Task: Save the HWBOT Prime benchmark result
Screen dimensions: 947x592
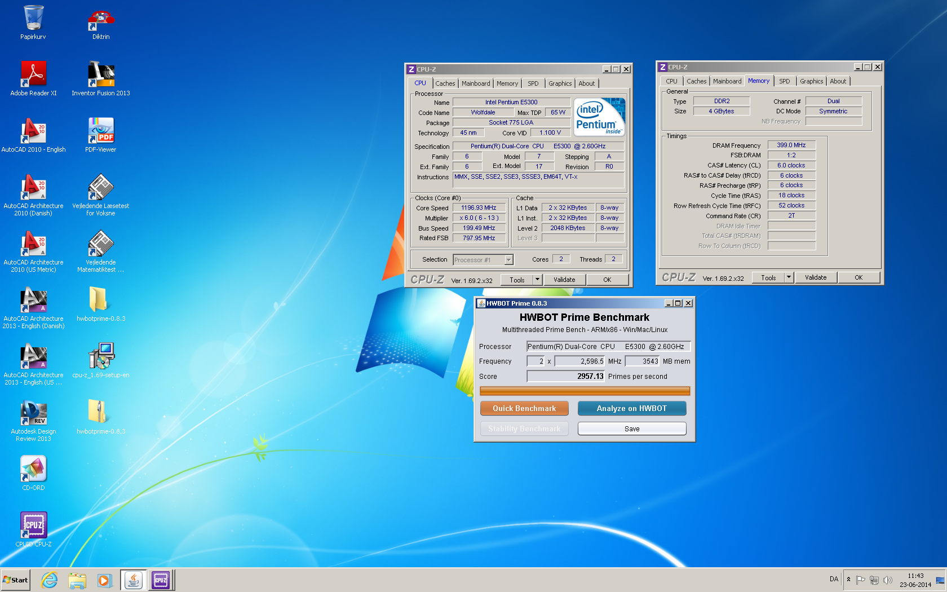Action: [x=632, y=428]
